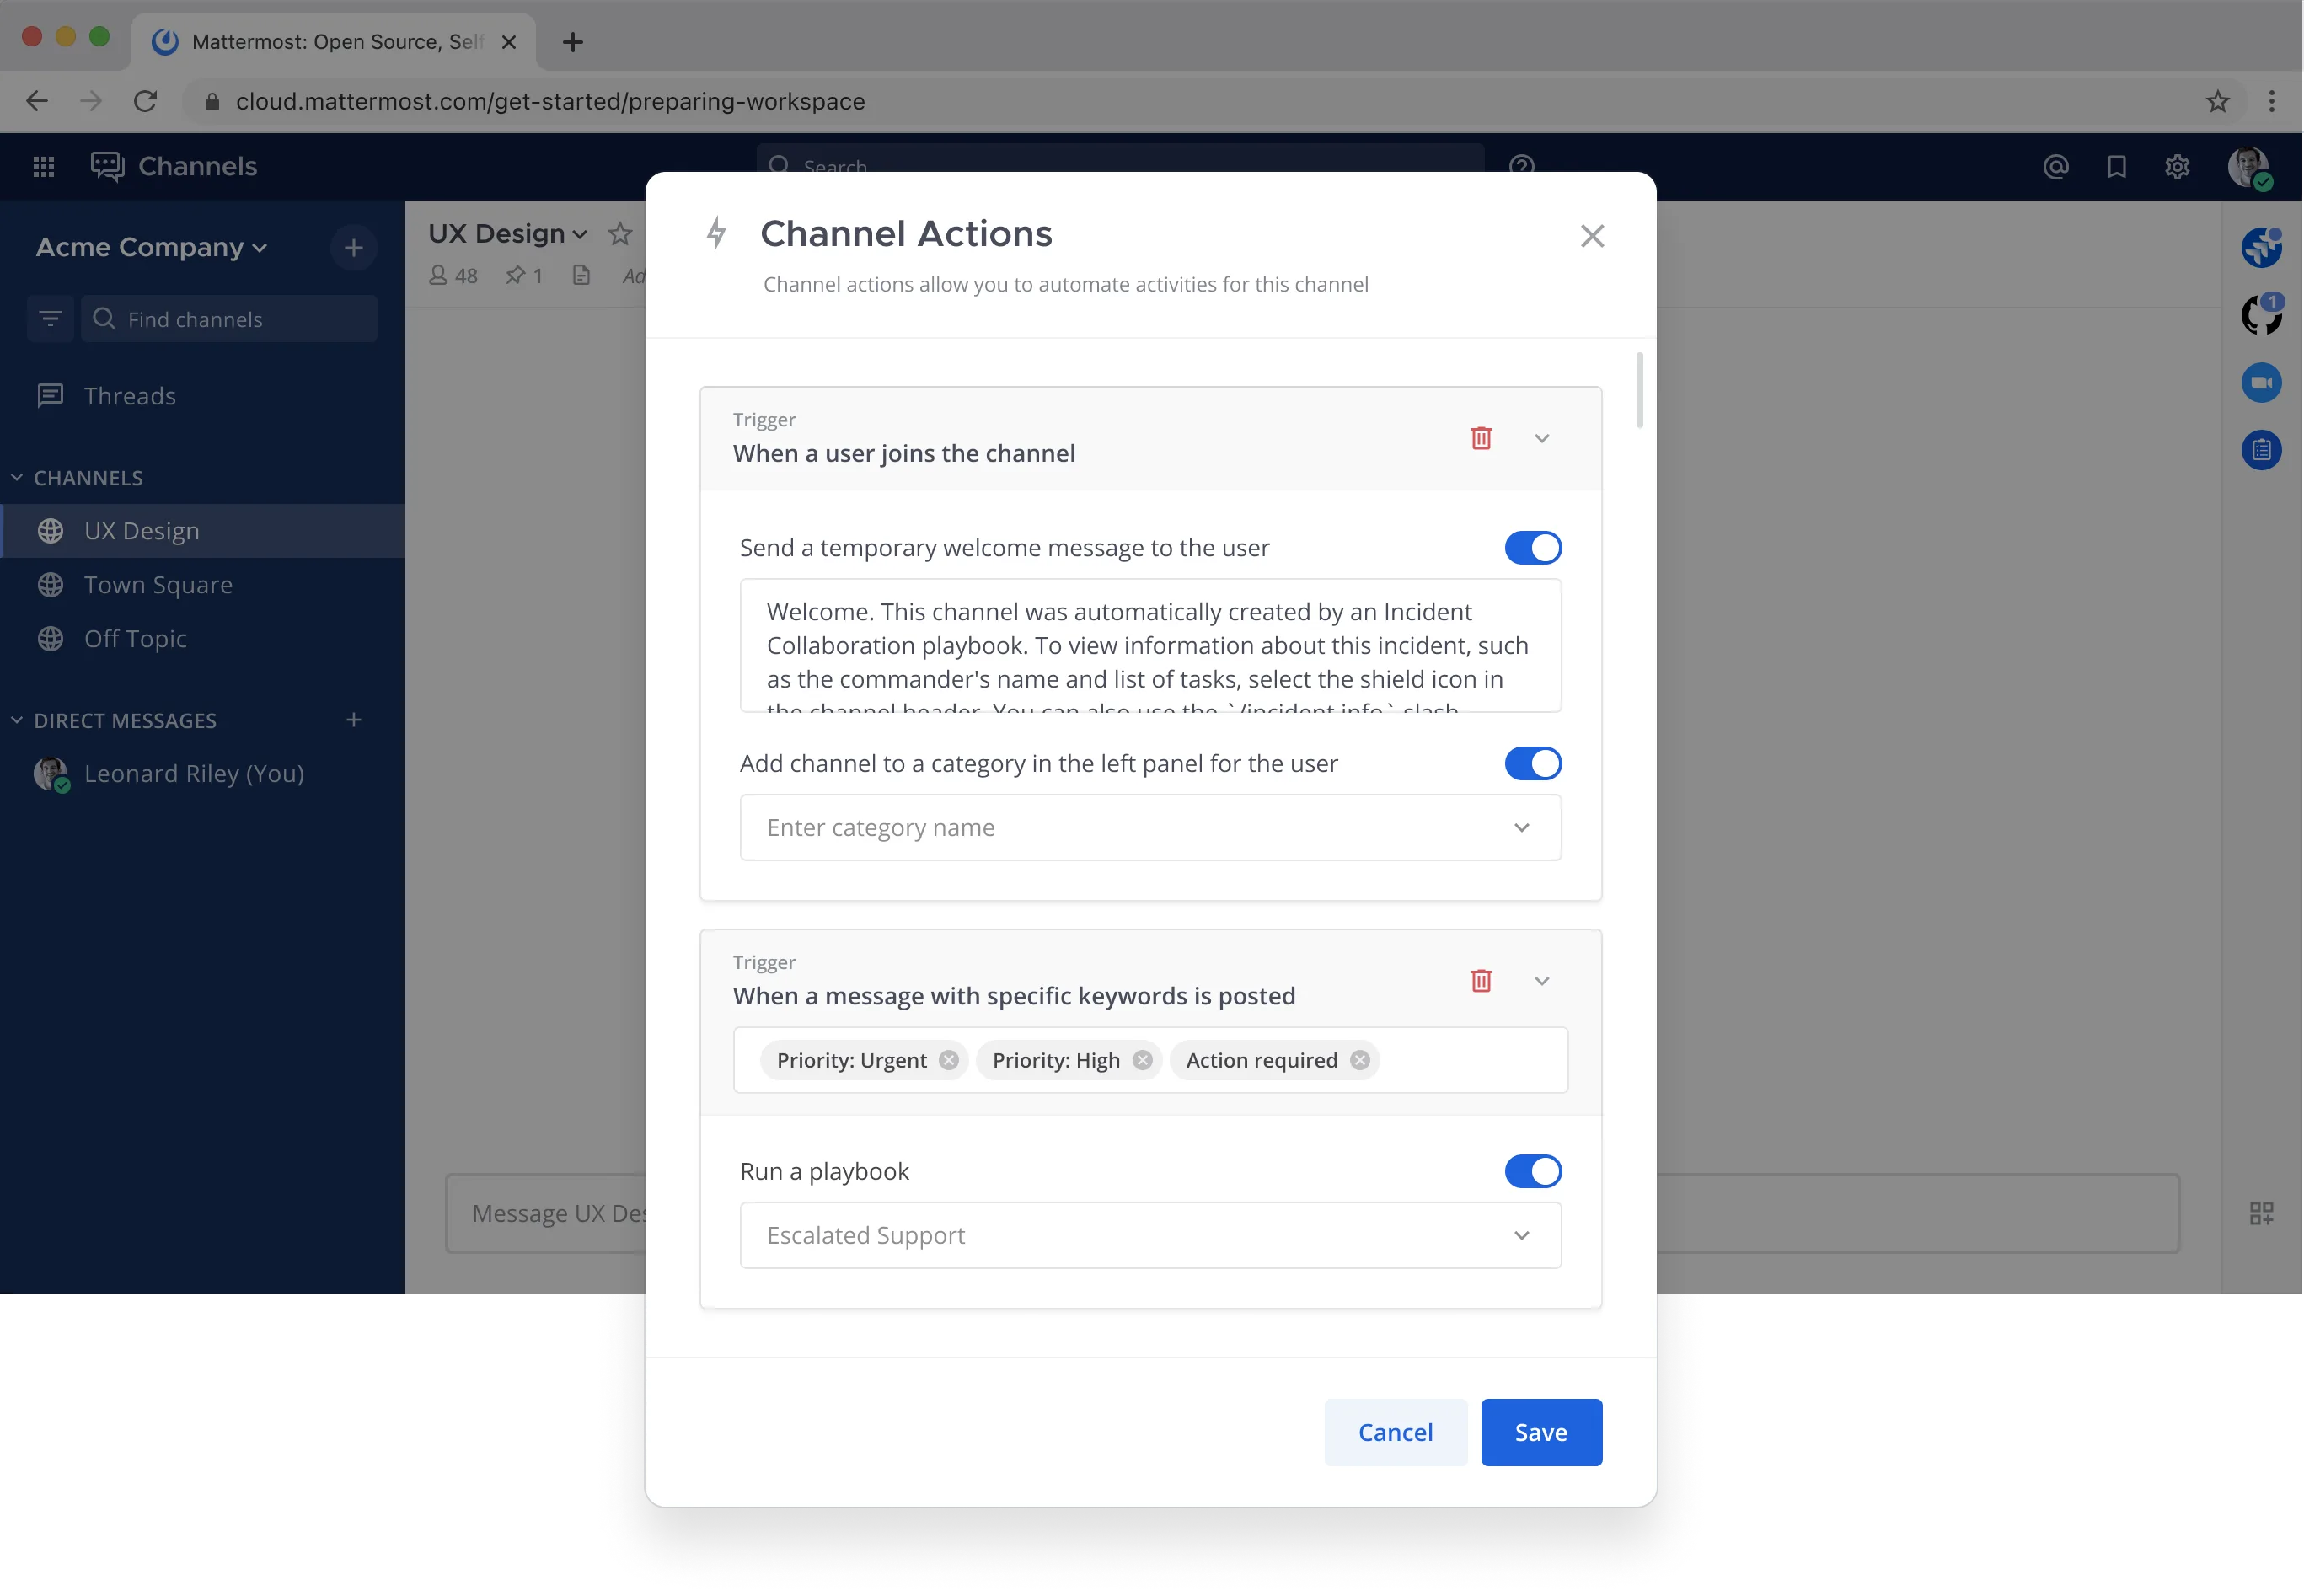Image resolution: width=2304 pixels, height=1596 pixels.
Task: Click the Find channels search field
Action: click(x=229, y=319)
